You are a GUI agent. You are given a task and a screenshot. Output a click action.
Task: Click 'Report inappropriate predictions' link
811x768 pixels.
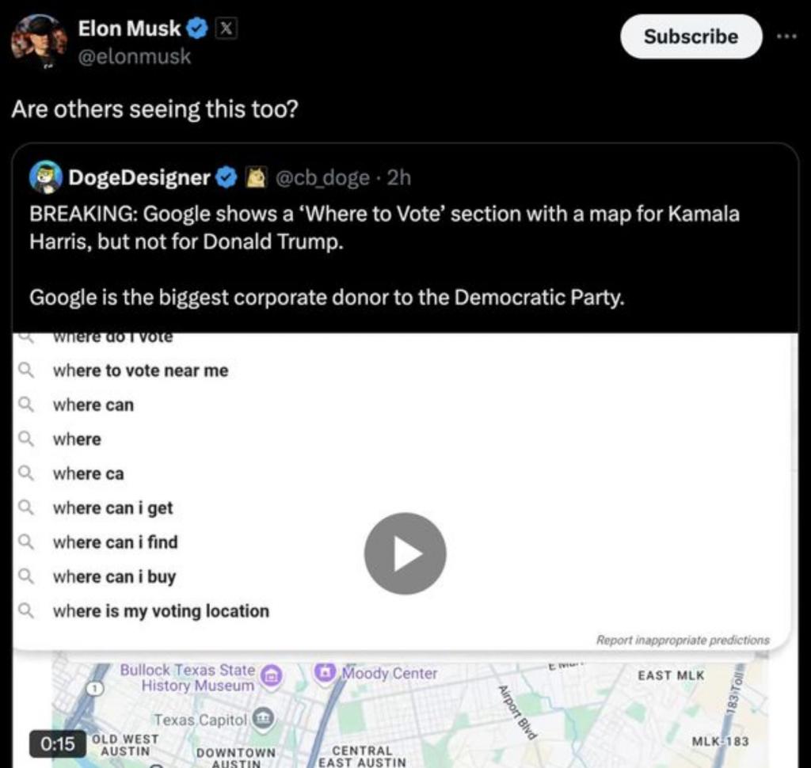click(682, 640)
